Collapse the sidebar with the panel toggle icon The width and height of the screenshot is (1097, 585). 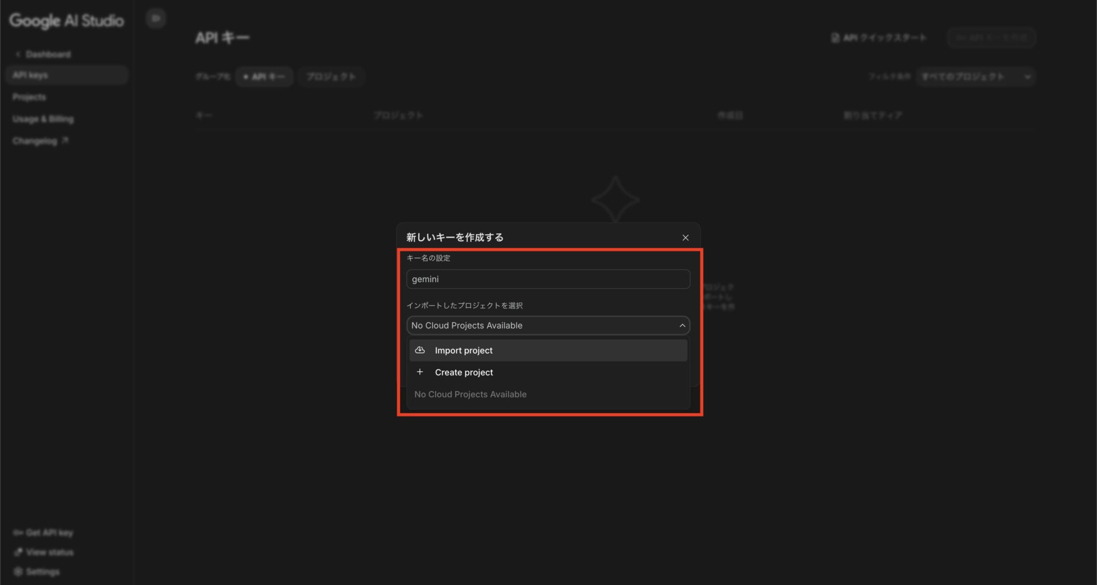[155, 18]
